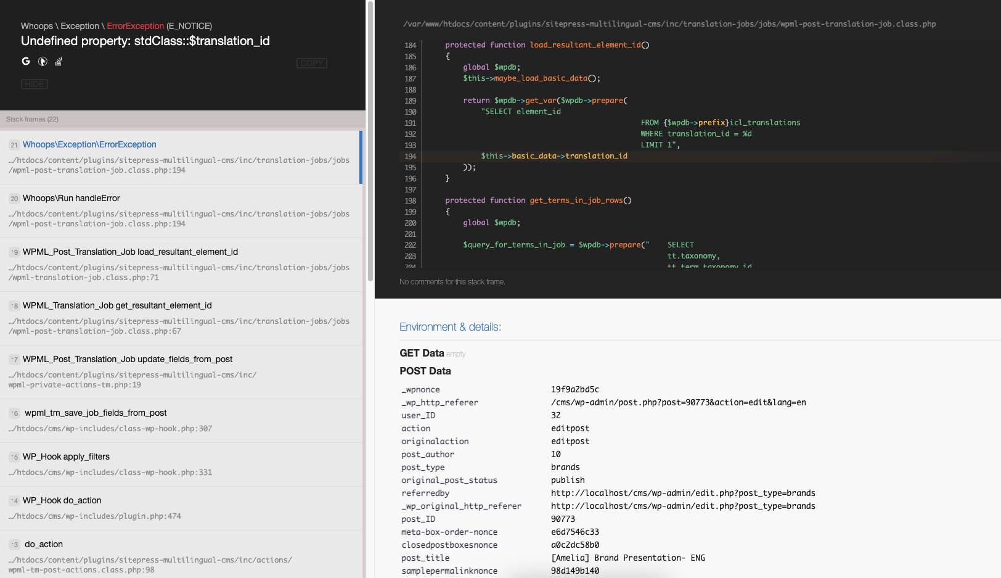The height and width of the screenshot is (578, 1001).
Task: Click the _wp_http_referer value
Action: tap(679, 402)
